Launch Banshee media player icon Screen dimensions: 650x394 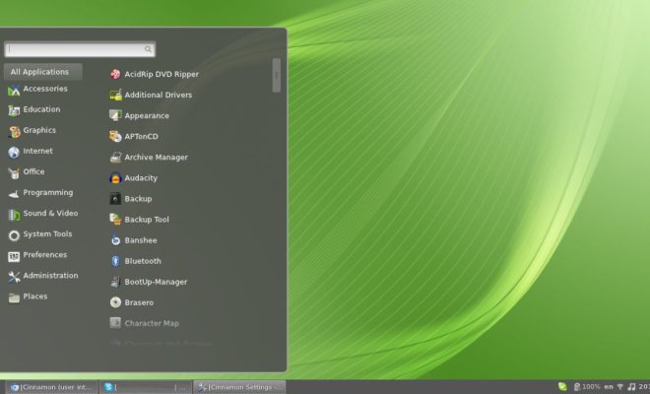click(115, 240)
